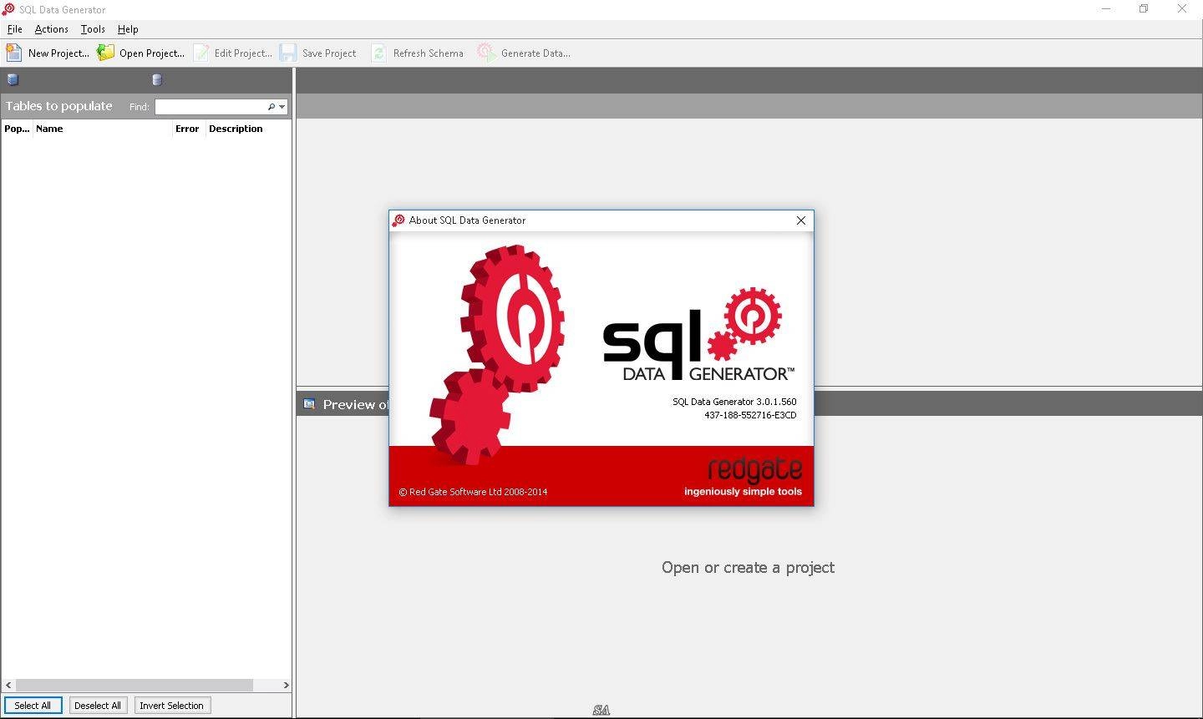Screen dimensions: 1203x719
Task: Click the Generate Data... label
Action: tap(536, 53)
